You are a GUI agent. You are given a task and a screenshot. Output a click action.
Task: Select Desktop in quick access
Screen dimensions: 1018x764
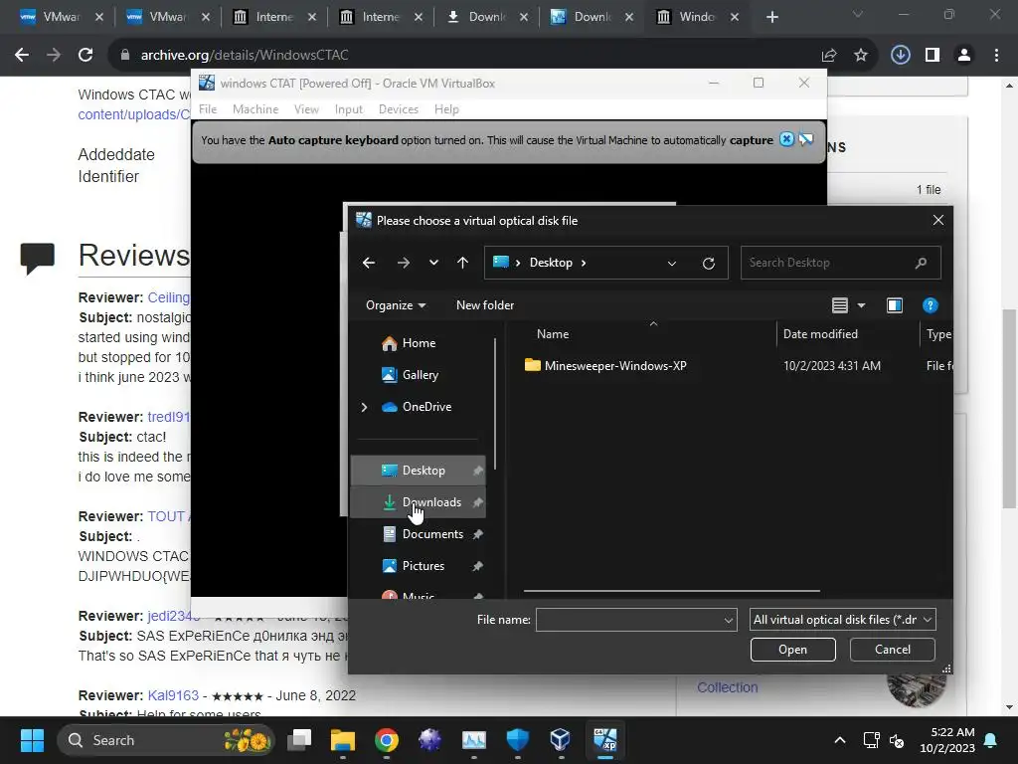pyautogui.click(x=419, y=471)
